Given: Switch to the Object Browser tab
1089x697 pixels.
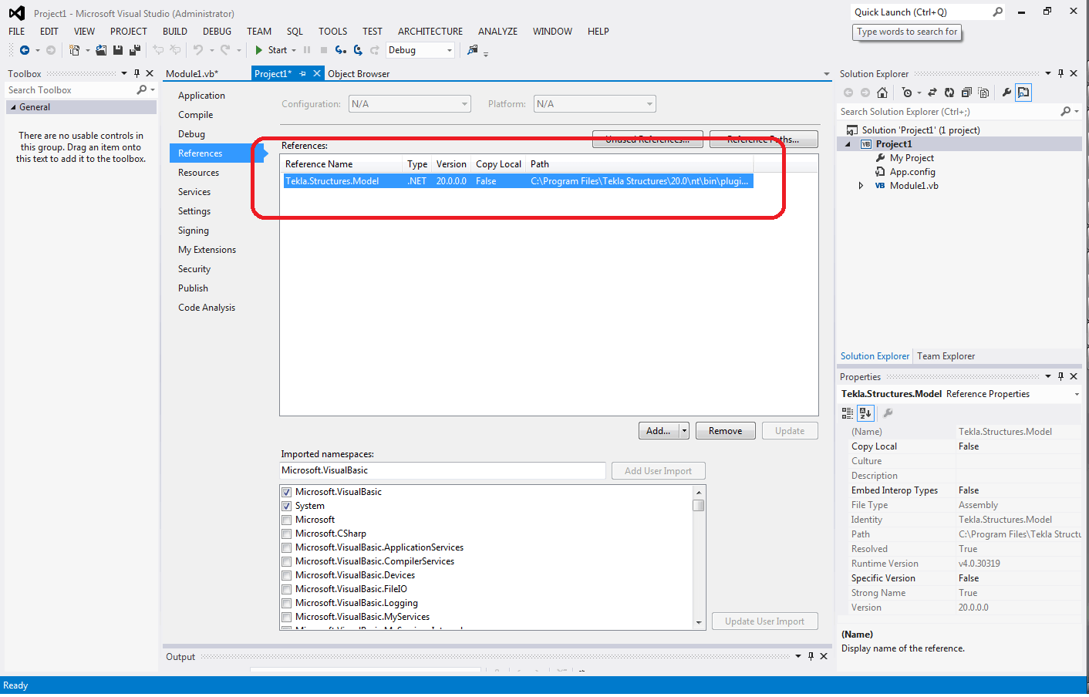Looking at the screenshot, I should click(x=359, y=74).
